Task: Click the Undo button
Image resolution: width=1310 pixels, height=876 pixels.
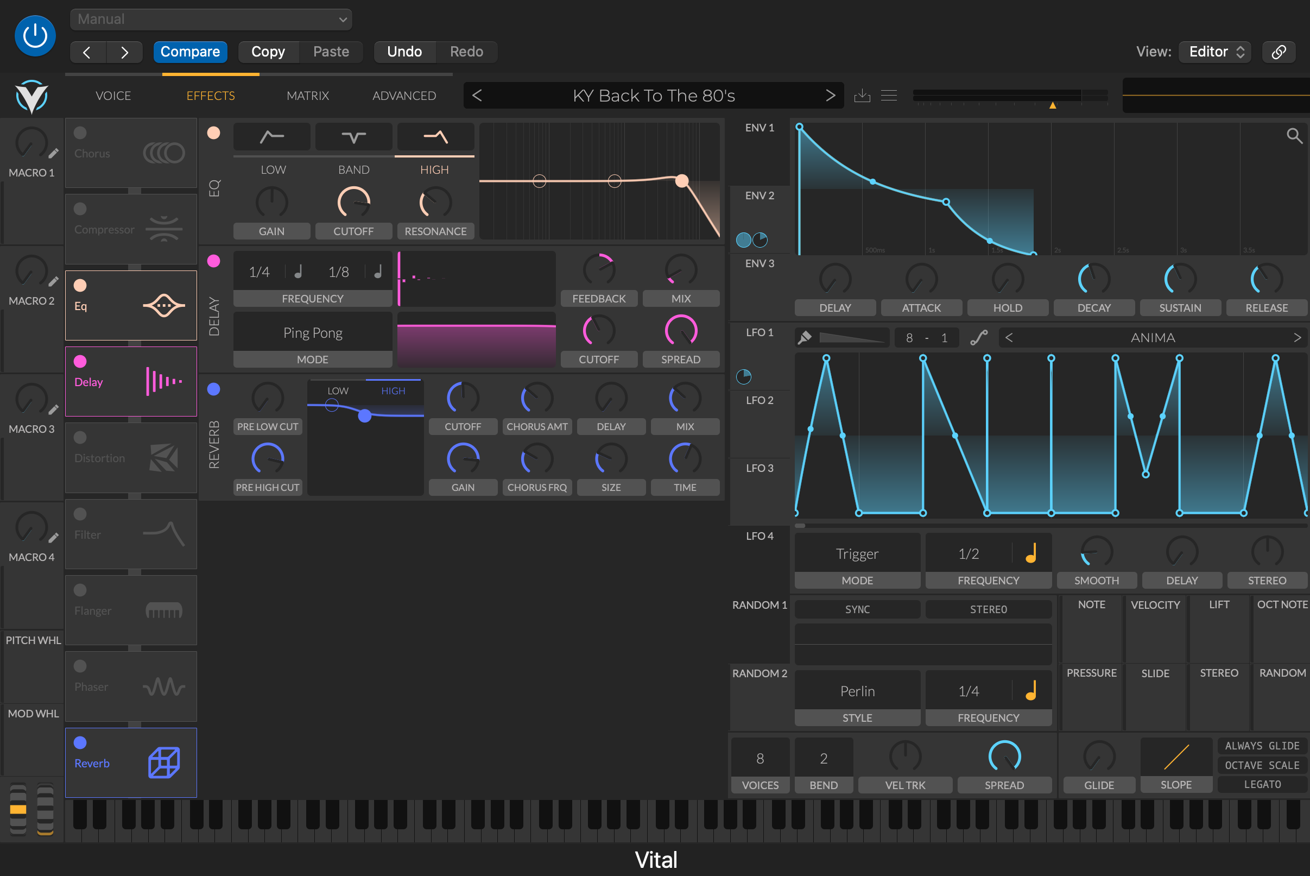Action: [404, 52]
